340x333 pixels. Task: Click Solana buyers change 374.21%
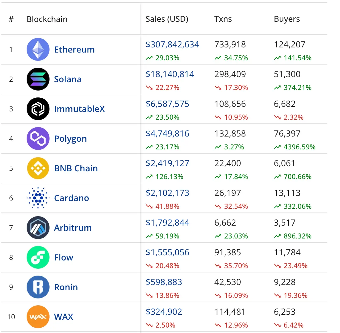[293, 87]
